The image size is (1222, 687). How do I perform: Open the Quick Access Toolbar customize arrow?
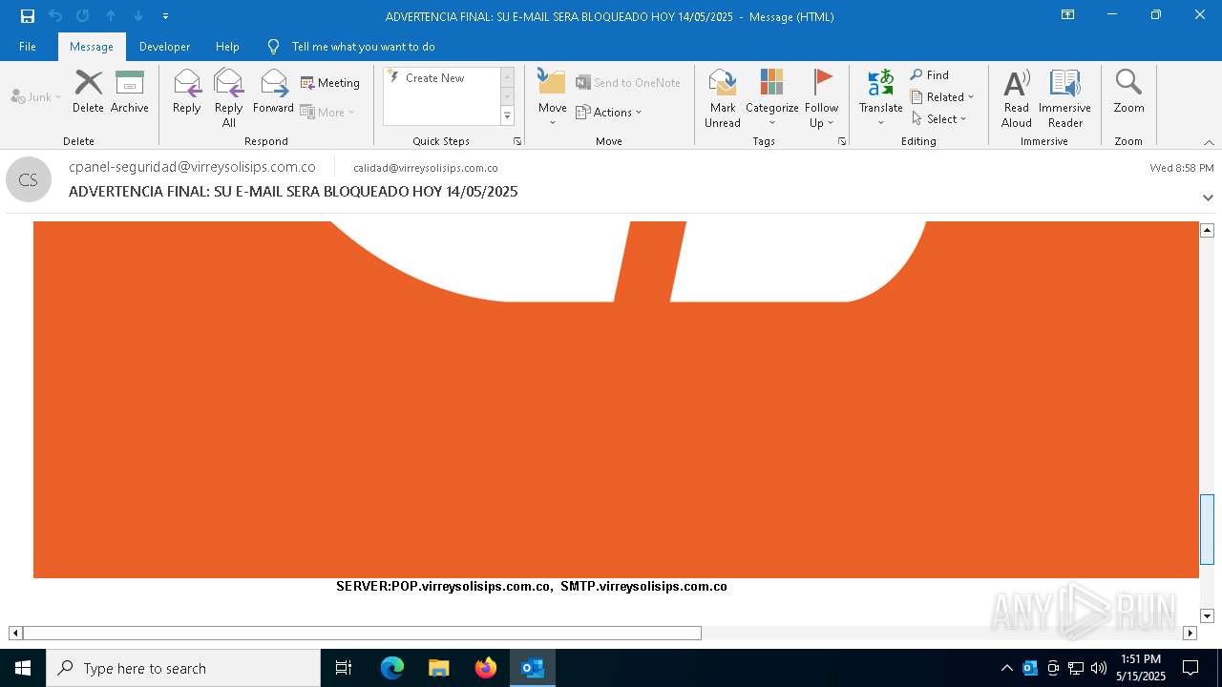pyautogui.click(x=165, y=16)
